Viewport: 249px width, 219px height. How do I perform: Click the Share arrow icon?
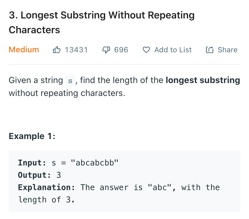pos(210,50)
